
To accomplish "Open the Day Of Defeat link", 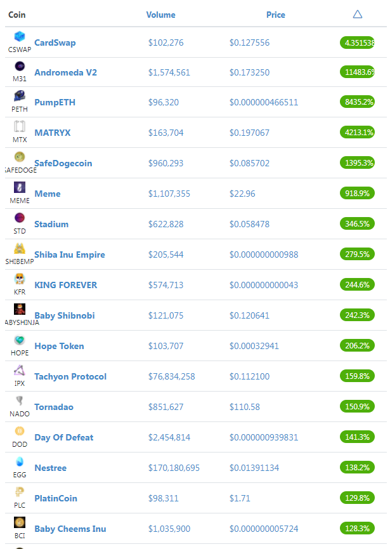I will (64, 437).
